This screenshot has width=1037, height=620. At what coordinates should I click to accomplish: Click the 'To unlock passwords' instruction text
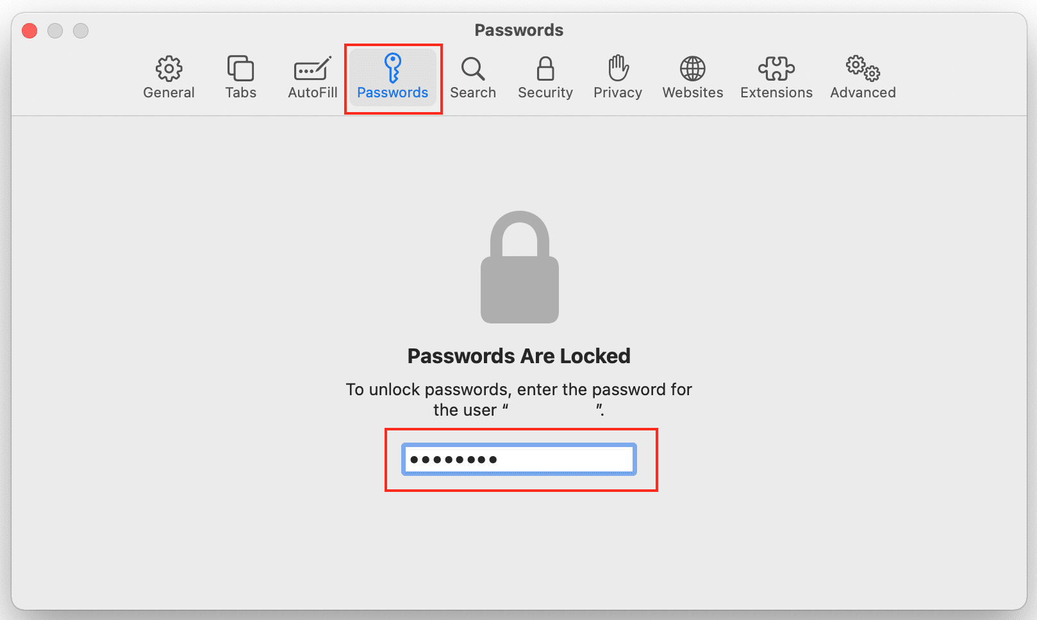pos(519,390)
